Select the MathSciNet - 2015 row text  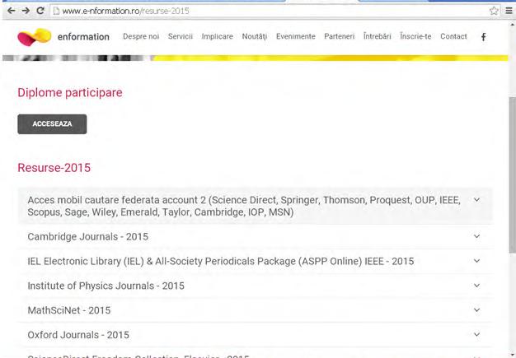(x=68, y=310)
